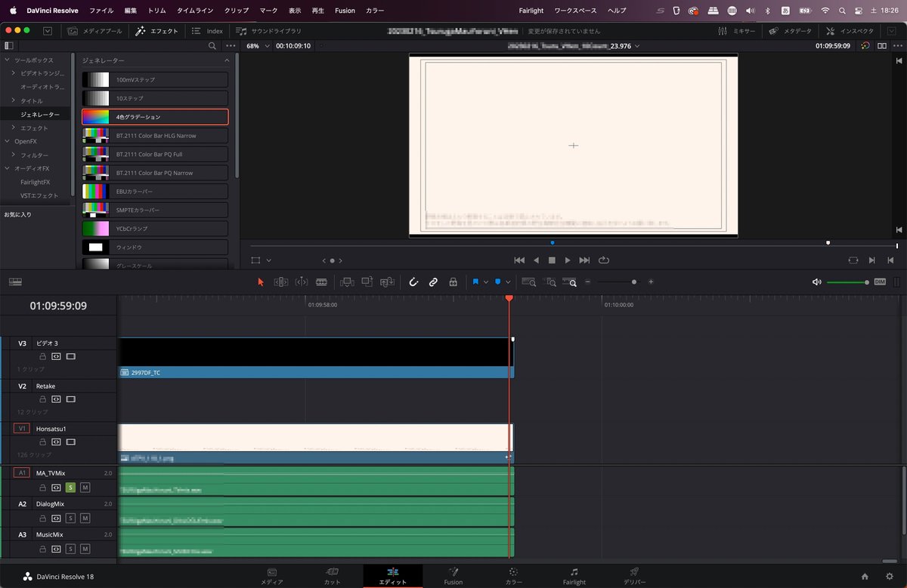
Task: Toggle DIM audio button
Action: click(x=880, y=282)
